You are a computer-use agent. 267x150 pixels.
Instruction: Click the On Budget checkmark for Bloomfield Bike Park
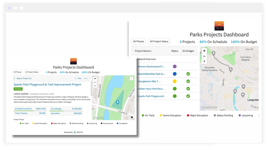188,74
